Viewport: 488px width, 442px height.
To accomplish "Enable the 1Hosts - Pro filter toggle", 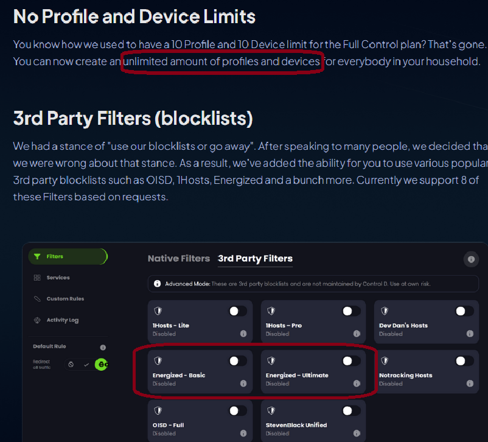I will click(351, 311).
